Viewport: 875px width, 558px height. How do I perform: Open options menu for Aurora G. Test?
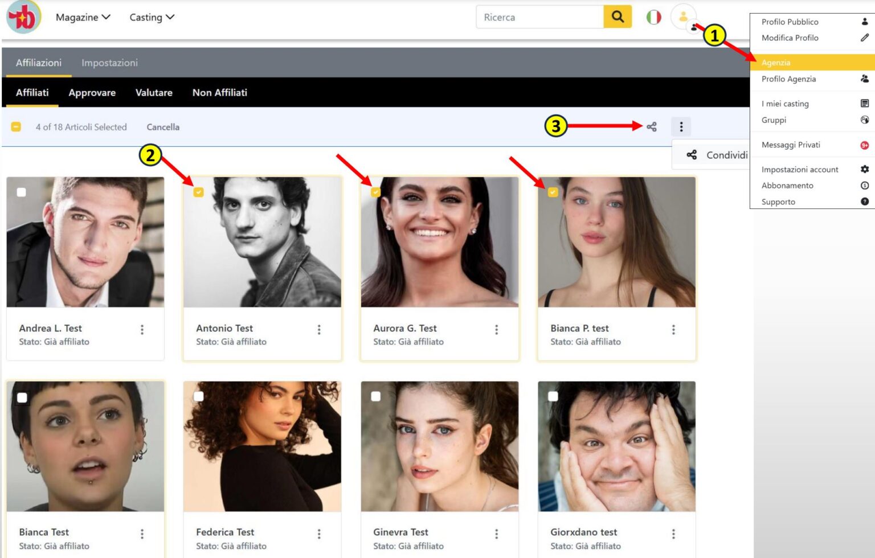click(x=496, y=330)
